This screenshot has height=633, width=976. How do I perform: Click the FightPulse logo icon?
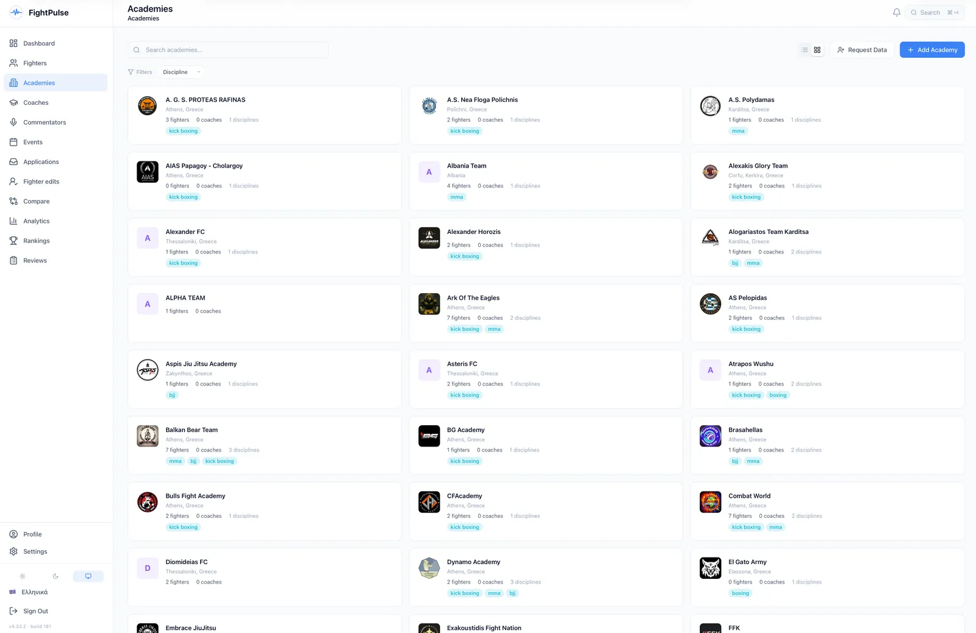coord(16,12)
